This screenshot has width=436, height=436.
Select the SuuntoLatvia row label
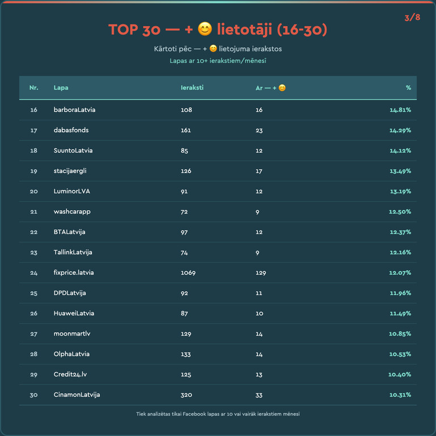(73, 150)
